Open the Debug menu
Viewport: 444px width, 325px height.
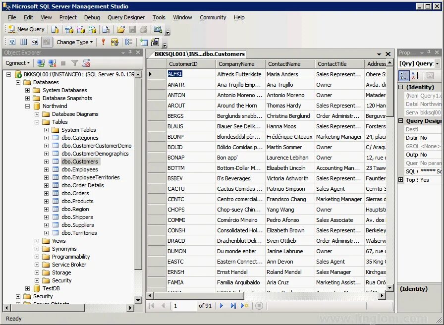coord(92,17)
